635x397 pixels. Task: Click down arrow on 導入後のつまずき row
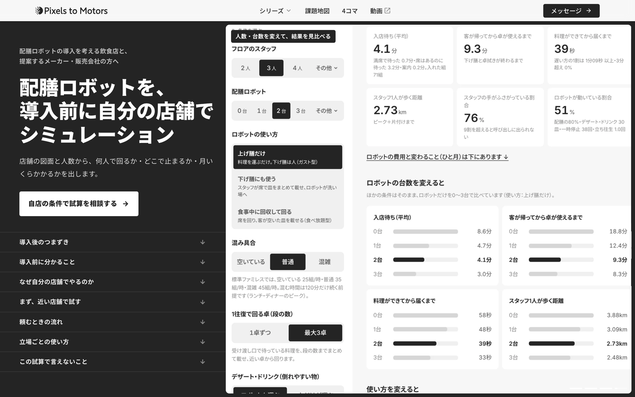[202, 242]
